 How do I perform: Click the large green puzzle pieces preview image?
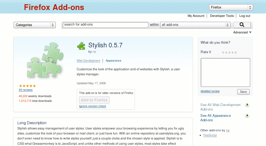coord(45,60)
